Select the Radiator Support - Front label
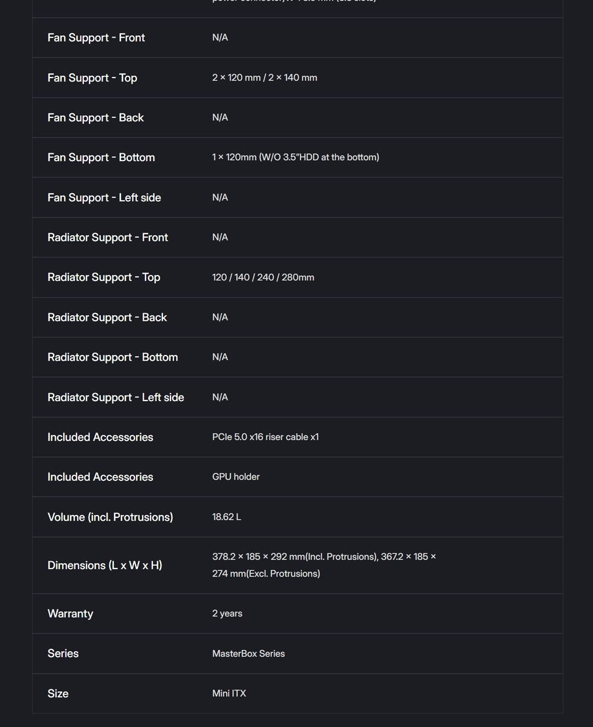This screenshot has width=593, height=727. (107, 238)
